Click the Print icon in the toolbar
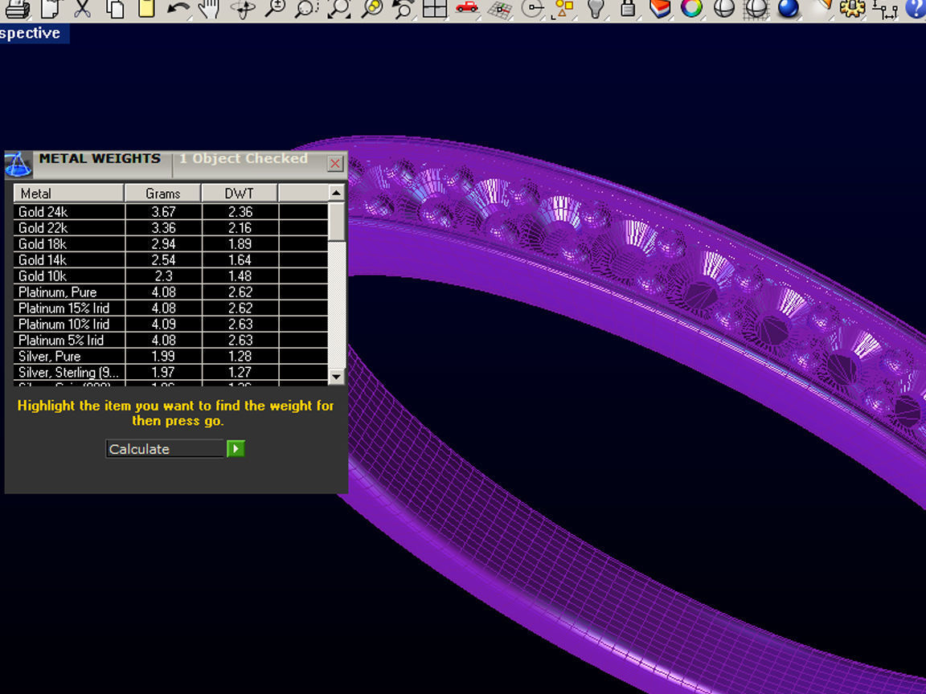Image resolution: width=926 pixels, height=694 pixels. (x=18, y=8)
